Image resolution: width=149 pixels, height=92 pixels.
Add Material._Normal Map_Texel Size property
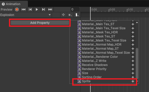133,53
